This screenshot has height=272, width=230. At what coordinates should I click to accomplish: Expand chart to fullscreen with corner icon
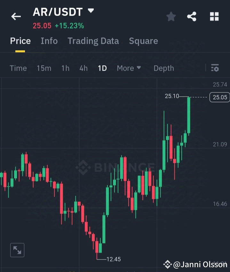[17, 250]
